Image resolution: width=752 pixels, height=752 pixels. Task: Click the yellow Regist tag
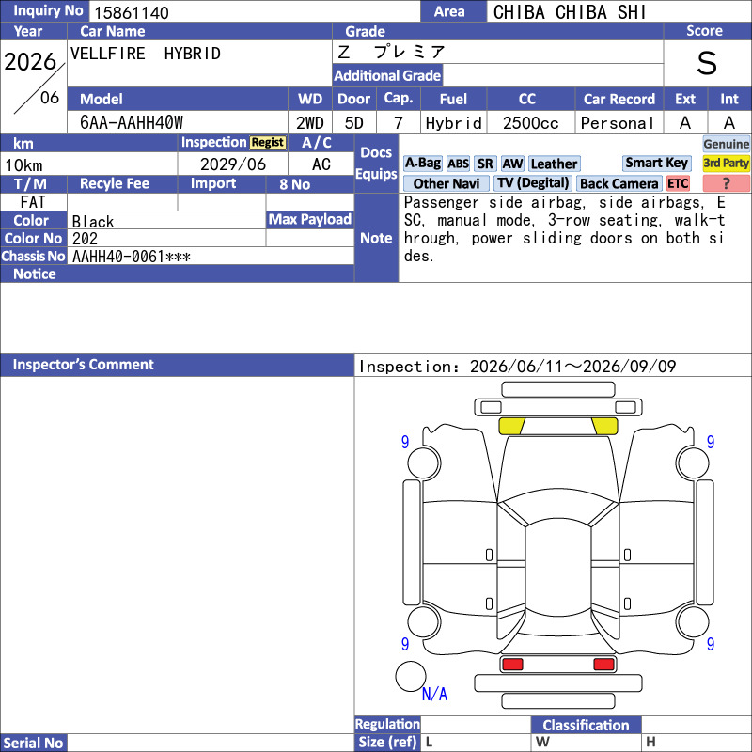268,143
